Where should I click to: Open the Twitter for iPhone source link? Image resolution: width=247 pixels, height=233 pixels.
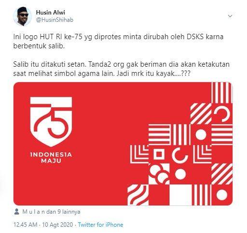tap(100, 225)
